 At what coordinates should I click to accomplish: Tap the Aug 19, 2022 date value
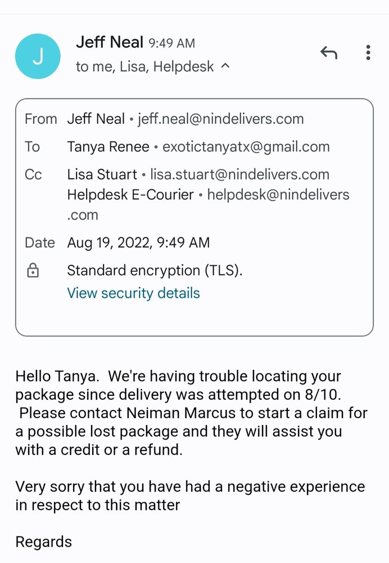(x=138, y=243)
